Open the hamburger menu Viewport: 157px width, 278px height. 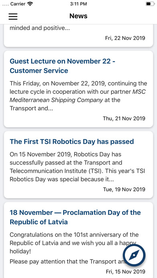point(13,16)
